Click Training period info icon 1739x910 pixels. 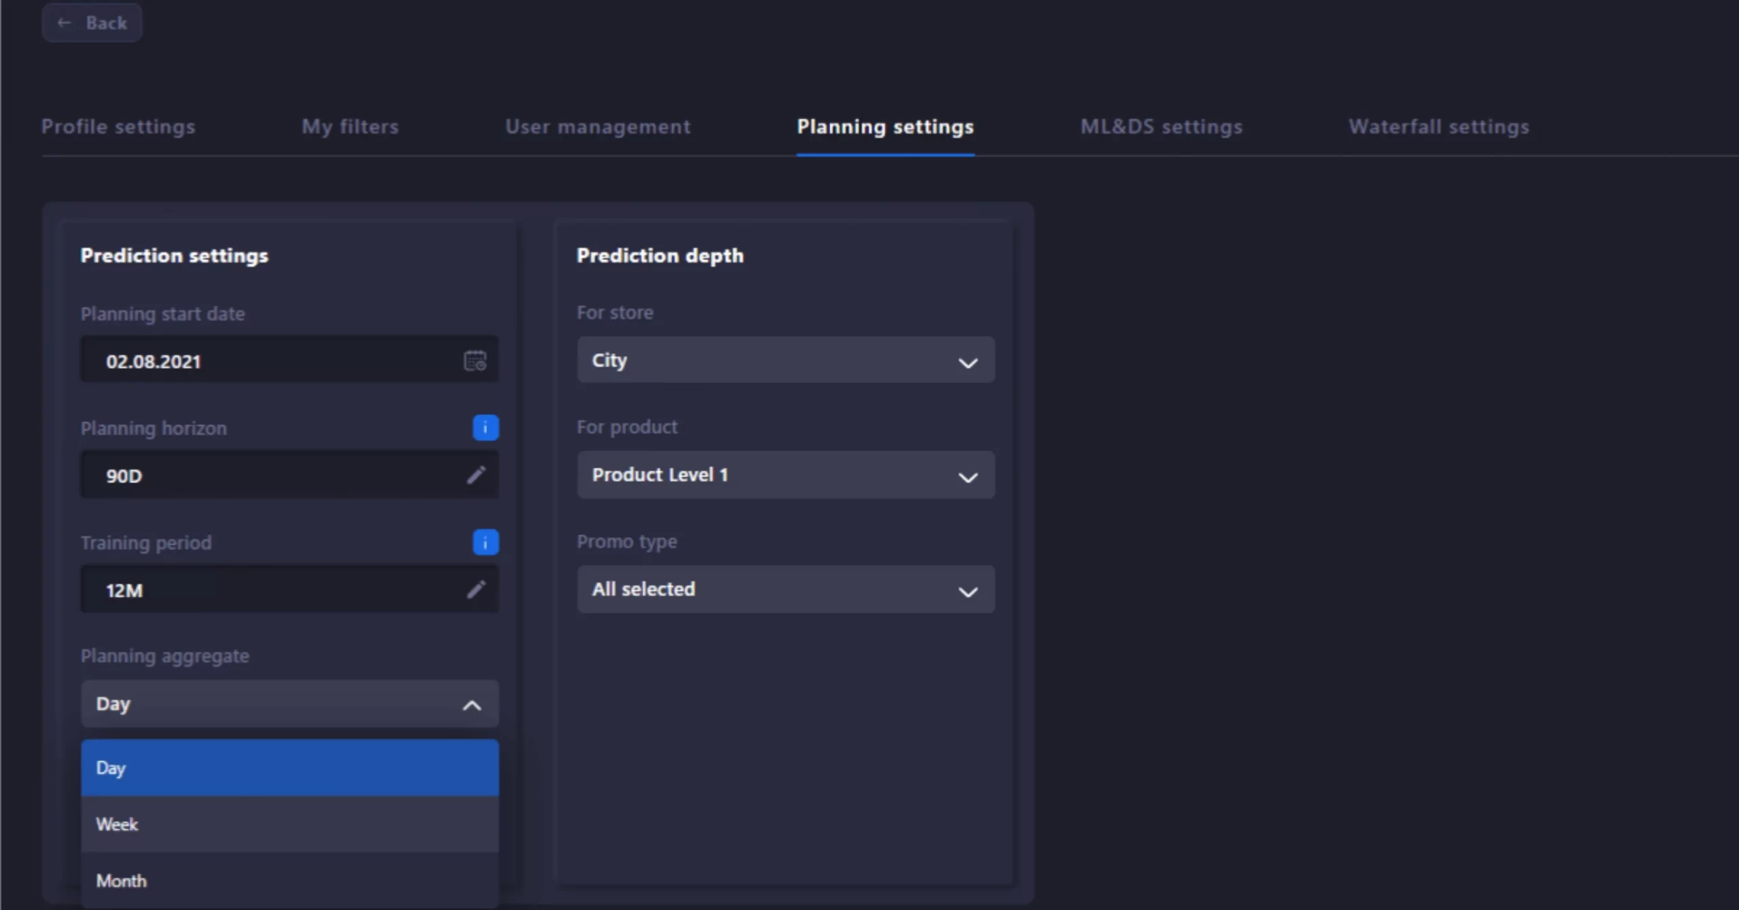tap(485, 542)
